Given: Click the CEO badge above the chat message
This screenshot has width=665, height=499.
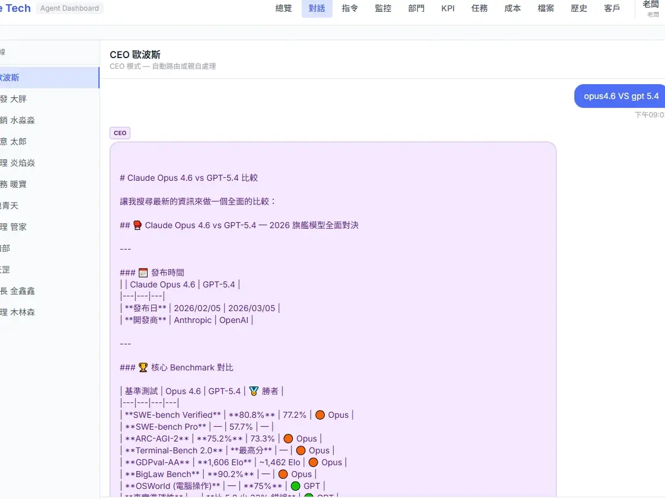Looking at the screenshot, I should click(119, 133).
